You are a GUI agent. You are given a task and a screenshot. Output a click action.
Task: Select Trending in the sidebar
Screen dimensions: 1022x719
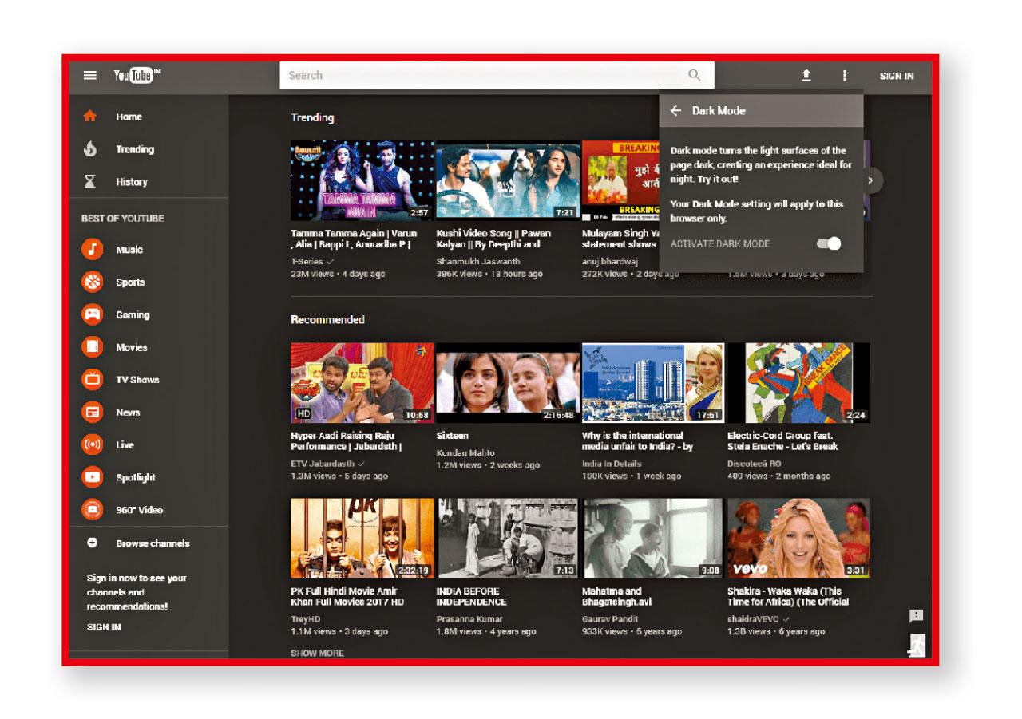coord(135,149)
